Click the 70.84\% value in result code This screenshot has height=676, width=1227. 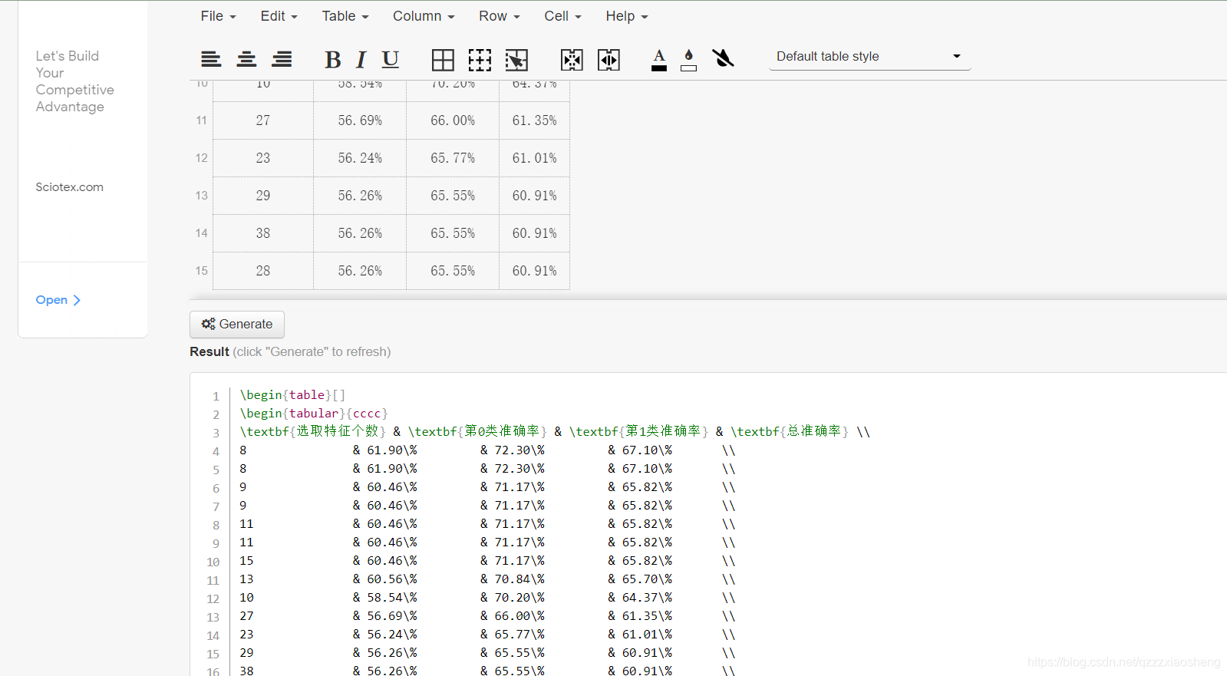tap(519, 579)
